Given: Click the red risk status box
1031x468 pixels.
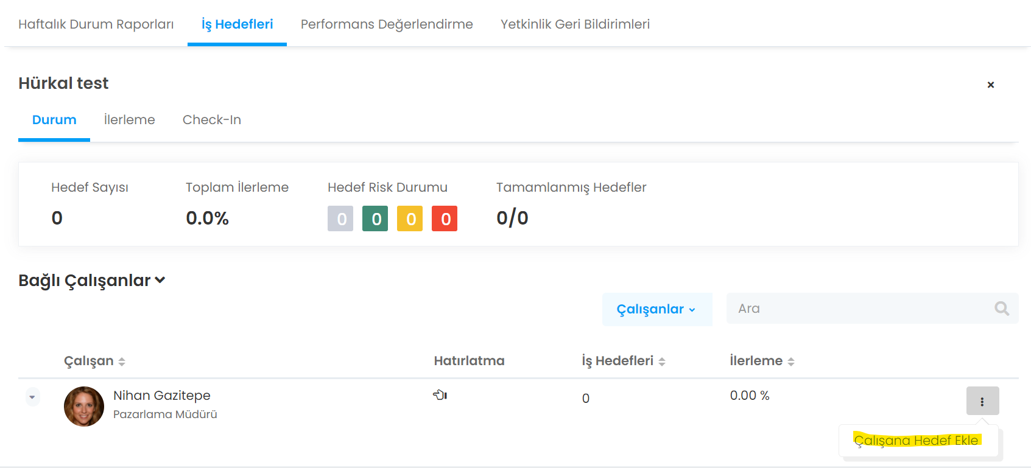Looking at the screenshot, I should click(x=445, y=218).
